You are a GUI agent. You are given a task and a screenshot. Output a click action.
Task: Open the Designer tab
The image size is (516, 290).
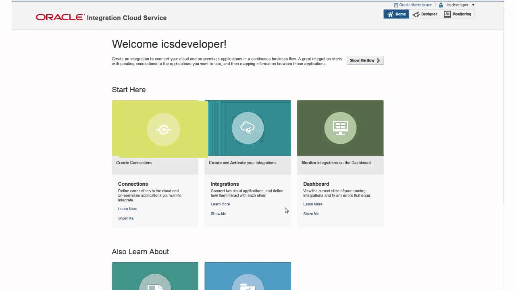pyautogui.click(x=425, y=14)
